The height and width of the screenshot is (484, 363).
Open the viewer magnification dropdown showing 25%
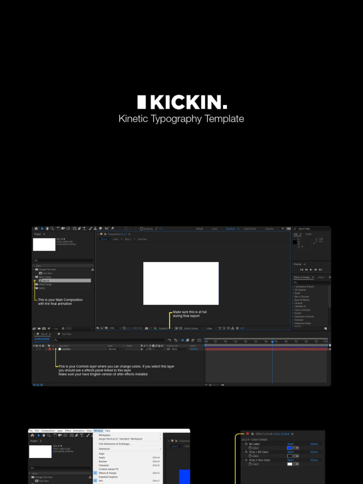(115, 328)
